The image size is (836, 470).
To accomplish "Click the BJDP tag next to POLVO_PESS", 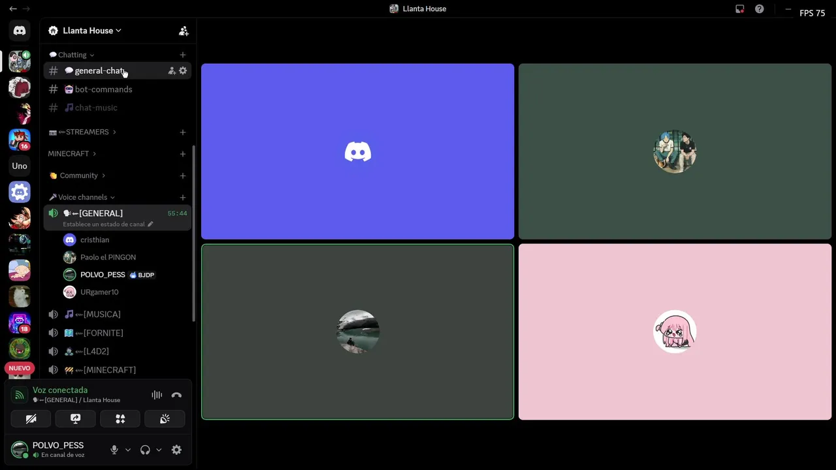I will 142,275.
